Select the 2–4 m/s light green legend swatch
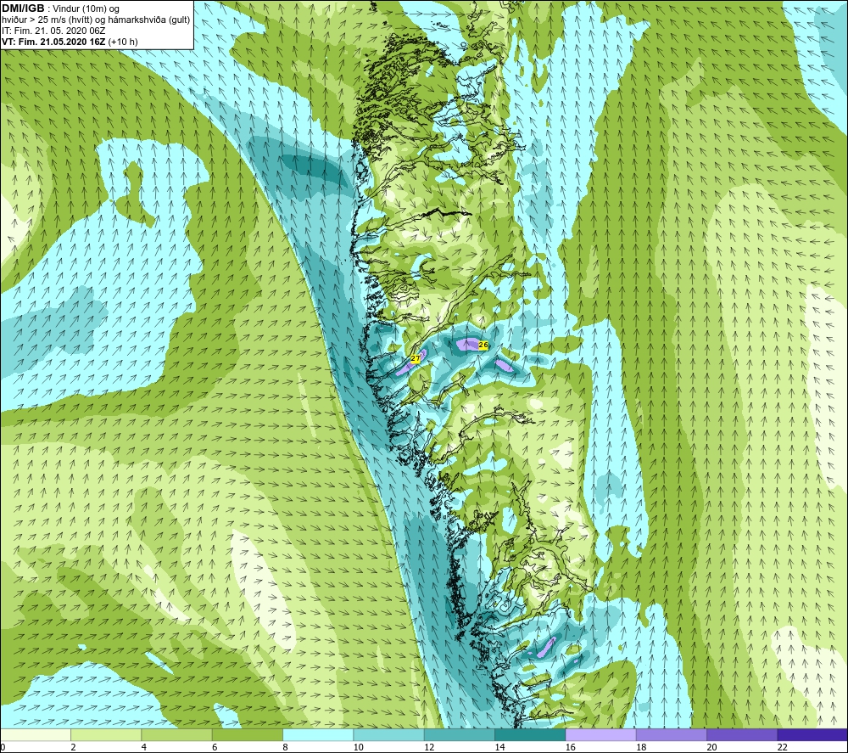The width and height of the screenshot is (848, 753). (106, 734)
